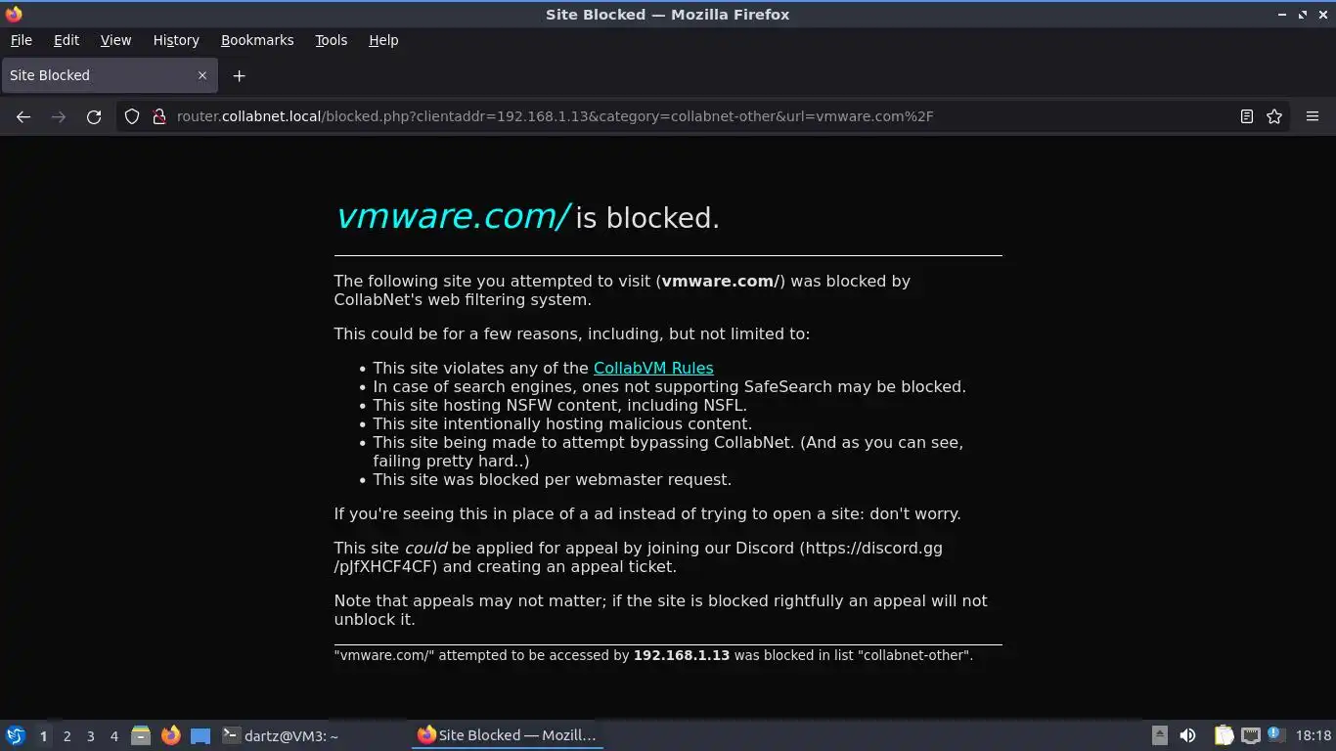Click the show desktop taskbar icon

point(200,735)
